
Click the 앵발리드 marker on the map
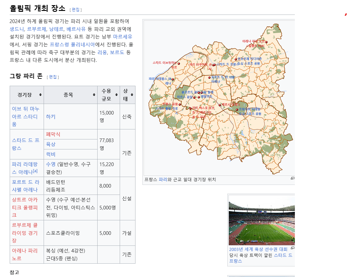(x=199, y=97)
